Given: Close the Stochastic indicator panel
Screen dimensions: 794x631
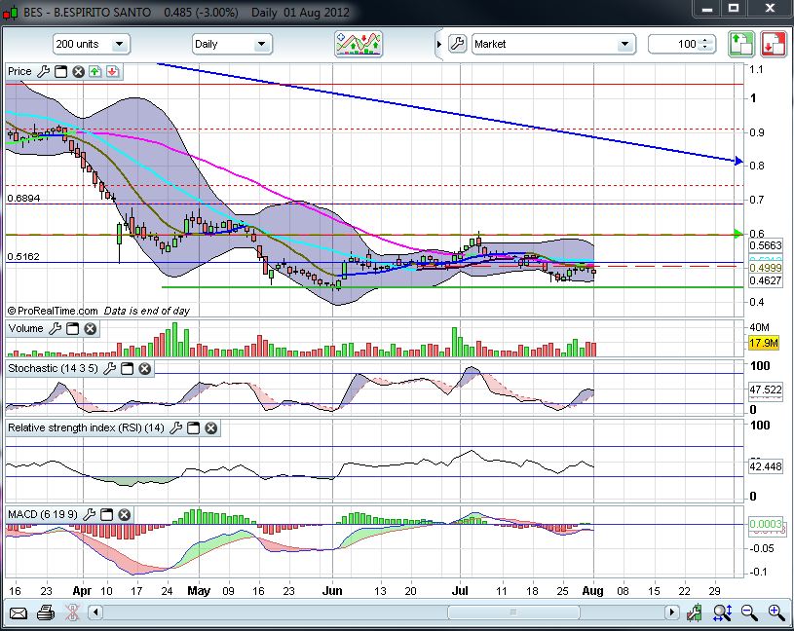Looking at the screenshot, I should pyautogui.click(x=144, y=369).
